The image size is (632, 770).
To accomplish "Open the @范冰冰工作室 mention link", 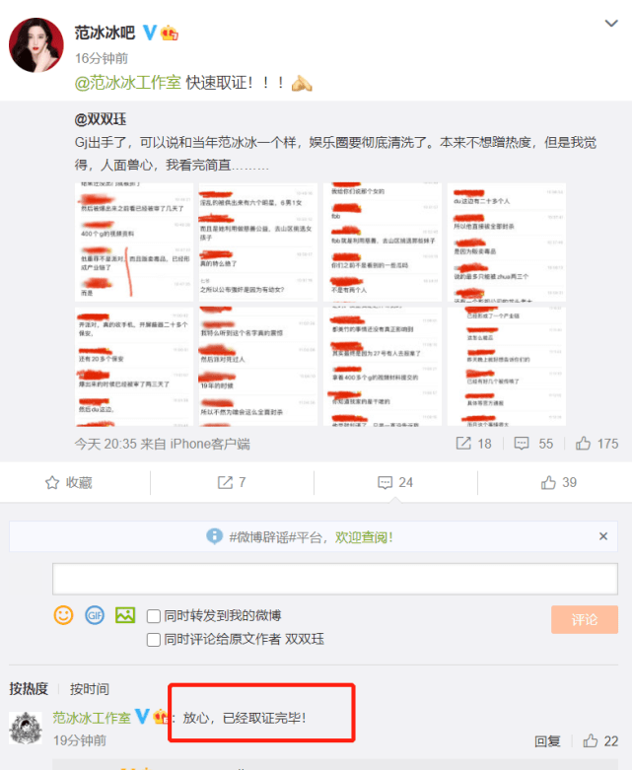I will (x=127, y=83).
